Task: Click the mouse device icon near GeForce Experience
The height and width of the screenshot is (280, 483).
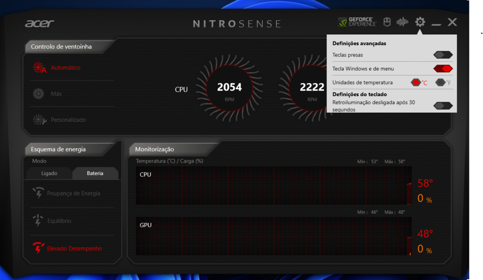Action: point(387,21)
